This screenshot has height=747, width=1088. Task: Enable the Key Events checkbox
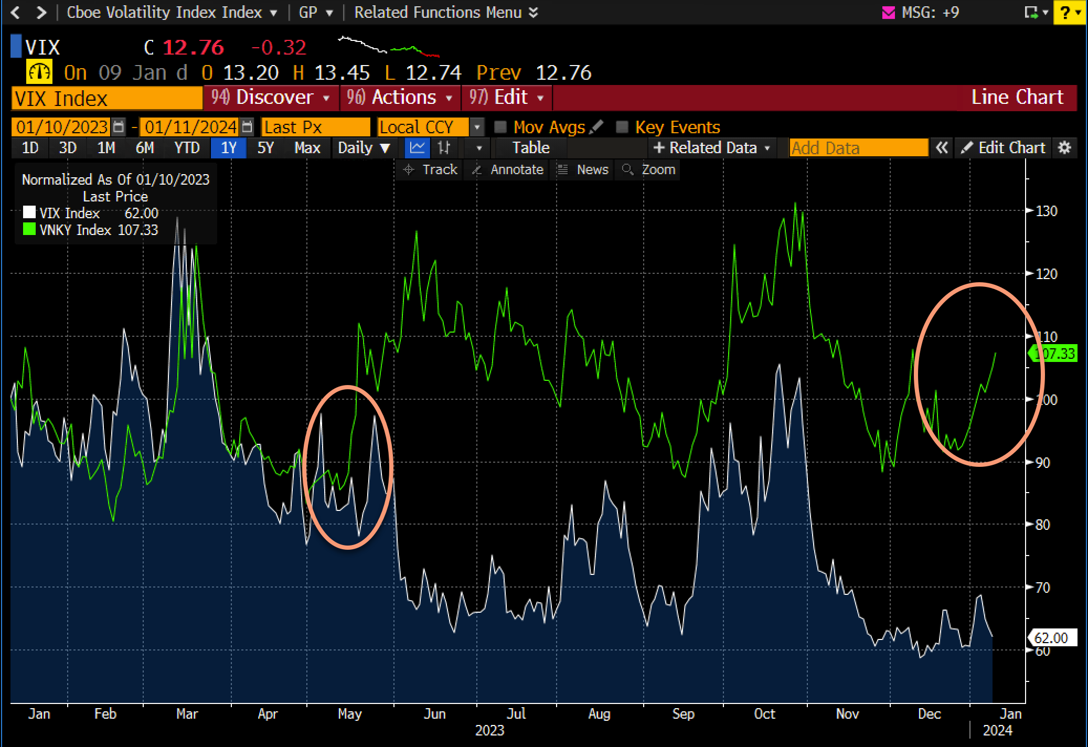click(x=622, y=127)
